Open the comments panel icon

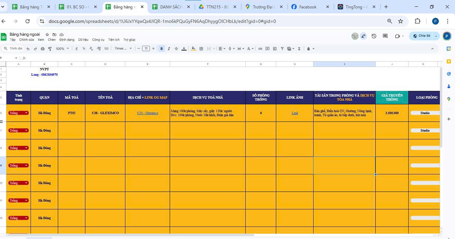tap(385, 36)
